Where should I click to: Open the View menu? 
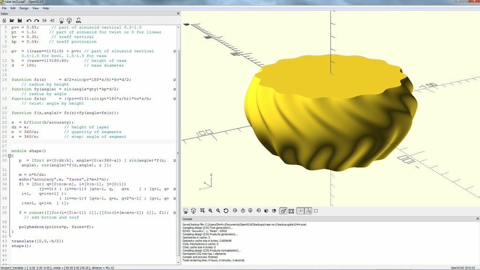click(x=35, y=8)
